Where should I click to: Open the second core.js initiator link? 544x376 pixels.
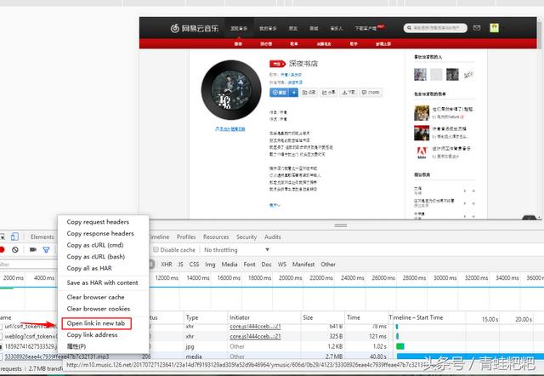255,336
